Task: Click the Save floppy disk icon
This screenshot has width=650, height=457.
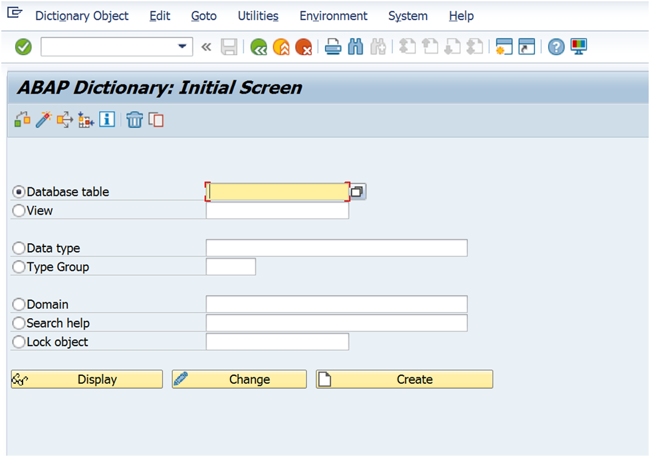Action: 229,46
